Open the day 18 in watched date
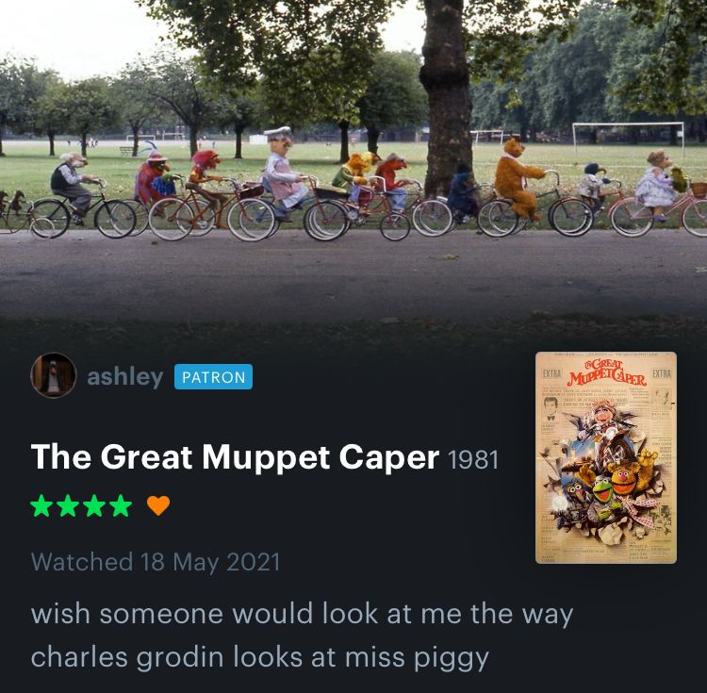 152,562
